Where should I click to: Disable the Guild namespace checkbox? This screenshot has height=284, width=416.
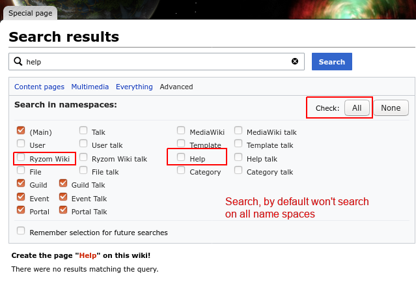pos(21,184)
